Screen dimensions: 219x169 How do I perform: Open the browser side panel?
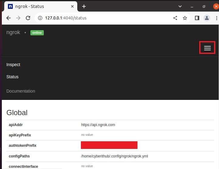[x=197, y=18]
